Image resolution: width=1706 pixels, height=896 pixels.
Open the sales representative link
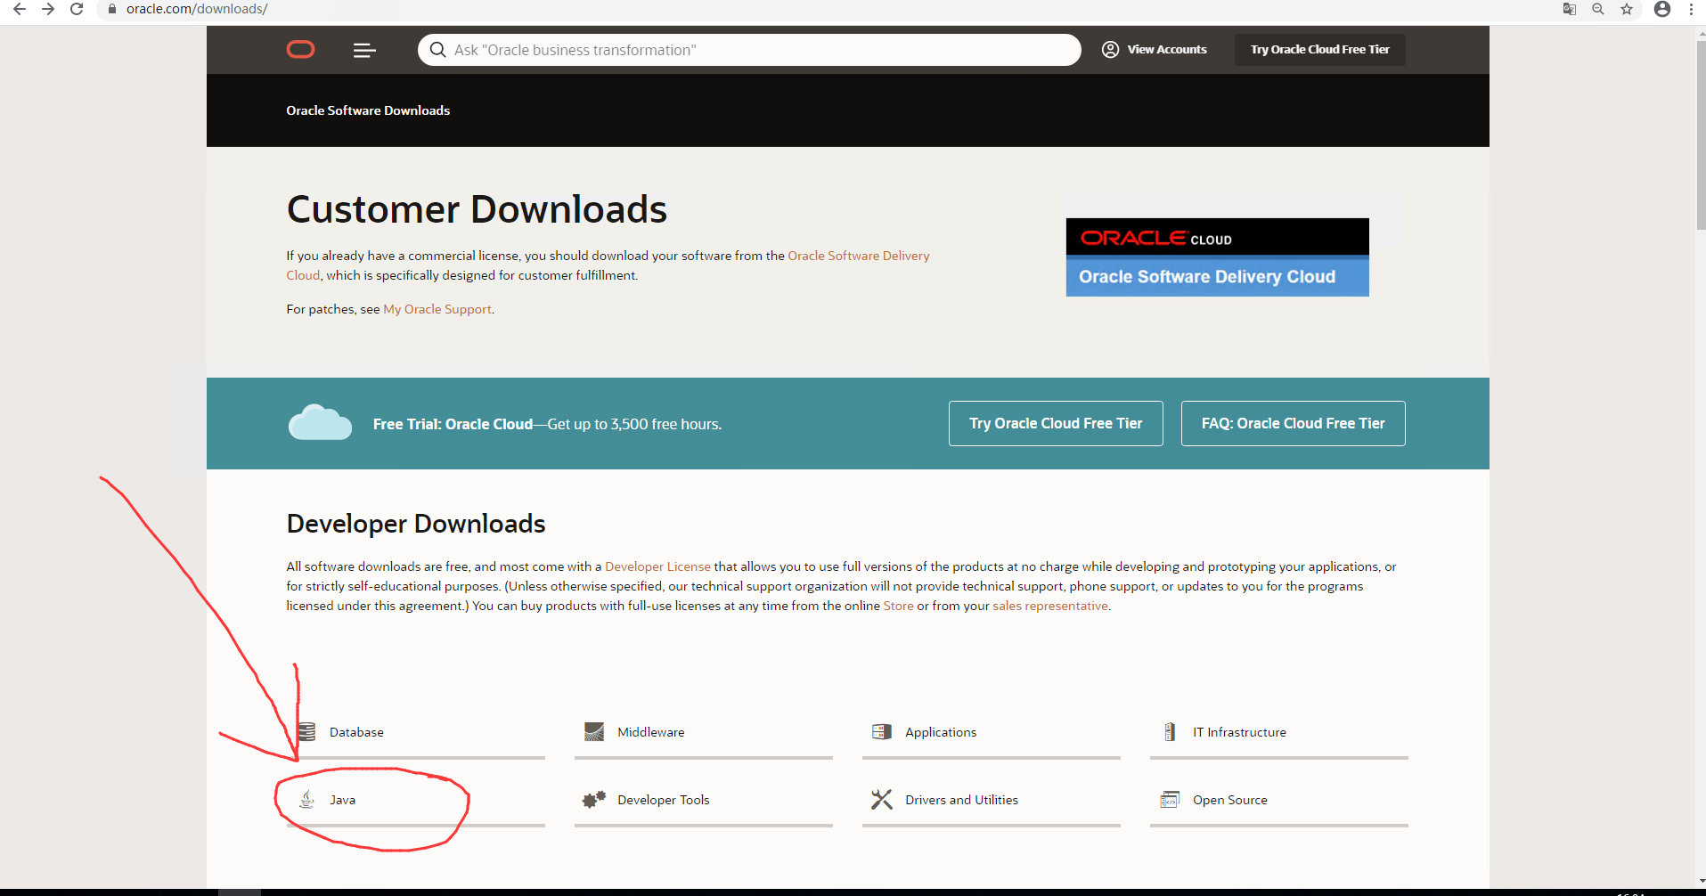(1050, 606)
